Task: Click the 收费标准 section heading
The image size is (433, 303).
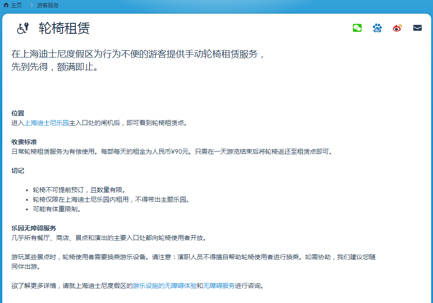Action: click(x=24, y=142)
